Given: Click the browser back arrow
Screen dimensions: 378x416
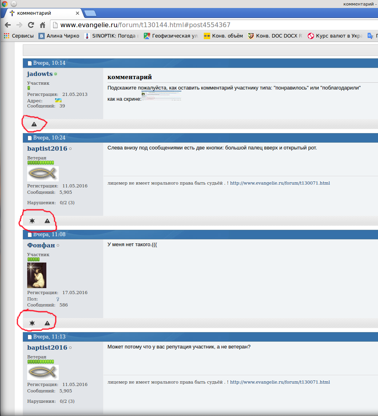Looking at the screenshot, I should click(8, 25).
